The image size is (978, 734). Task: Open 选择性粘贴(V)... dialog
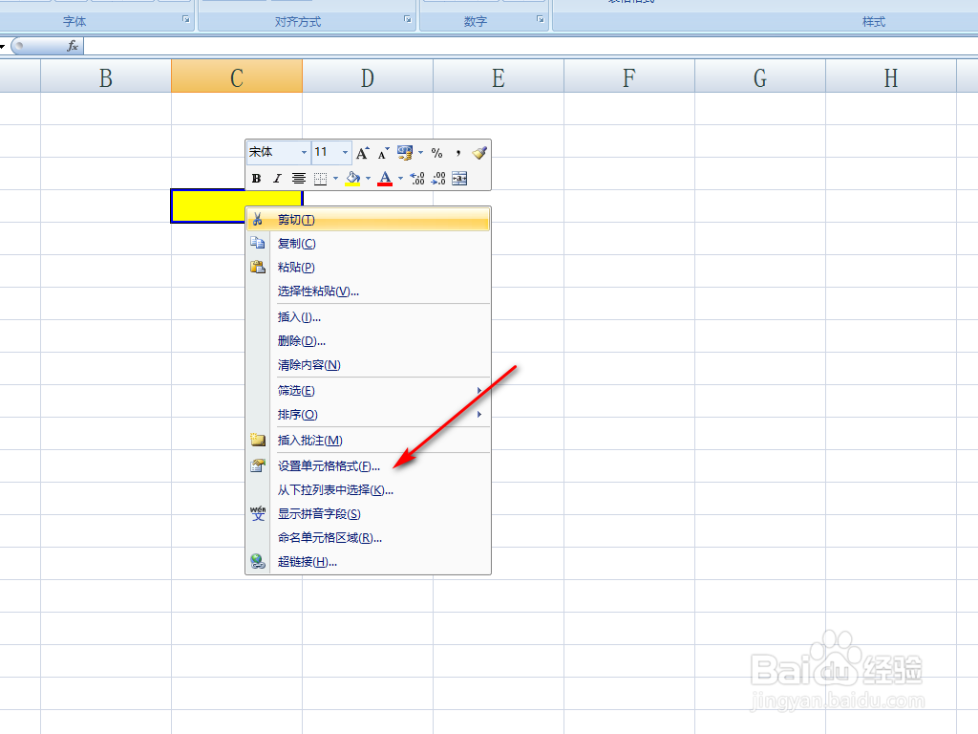[x=368, y=291]
